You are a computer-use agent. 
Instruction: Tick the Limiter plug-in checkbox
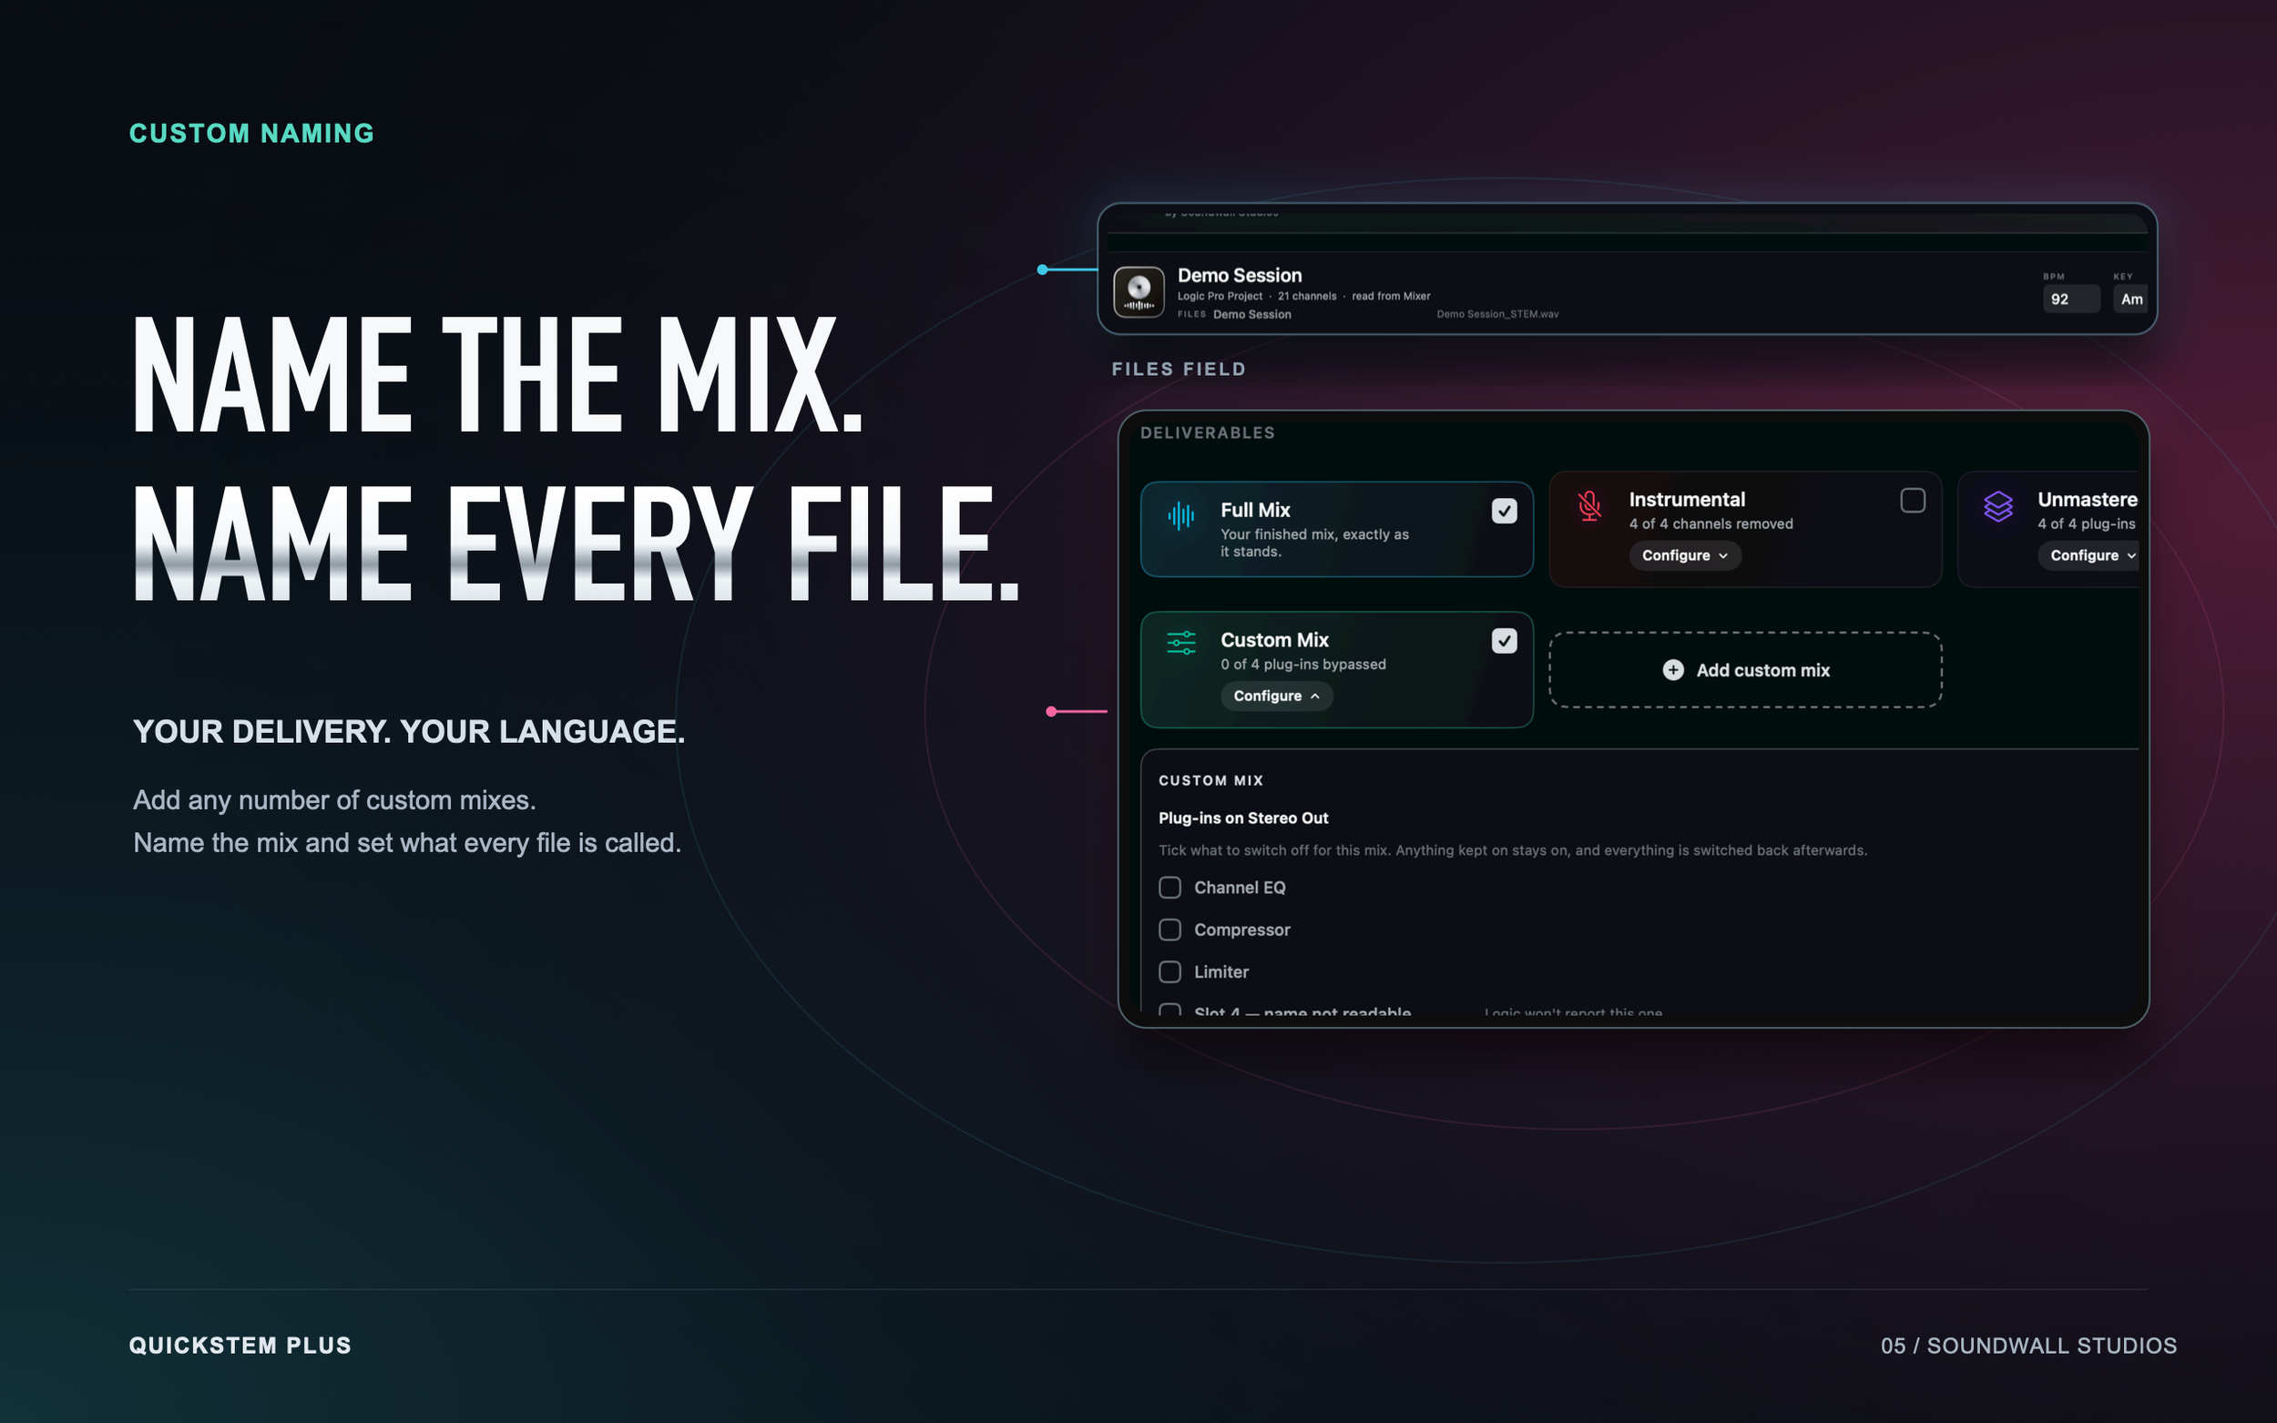(1169, 972)
